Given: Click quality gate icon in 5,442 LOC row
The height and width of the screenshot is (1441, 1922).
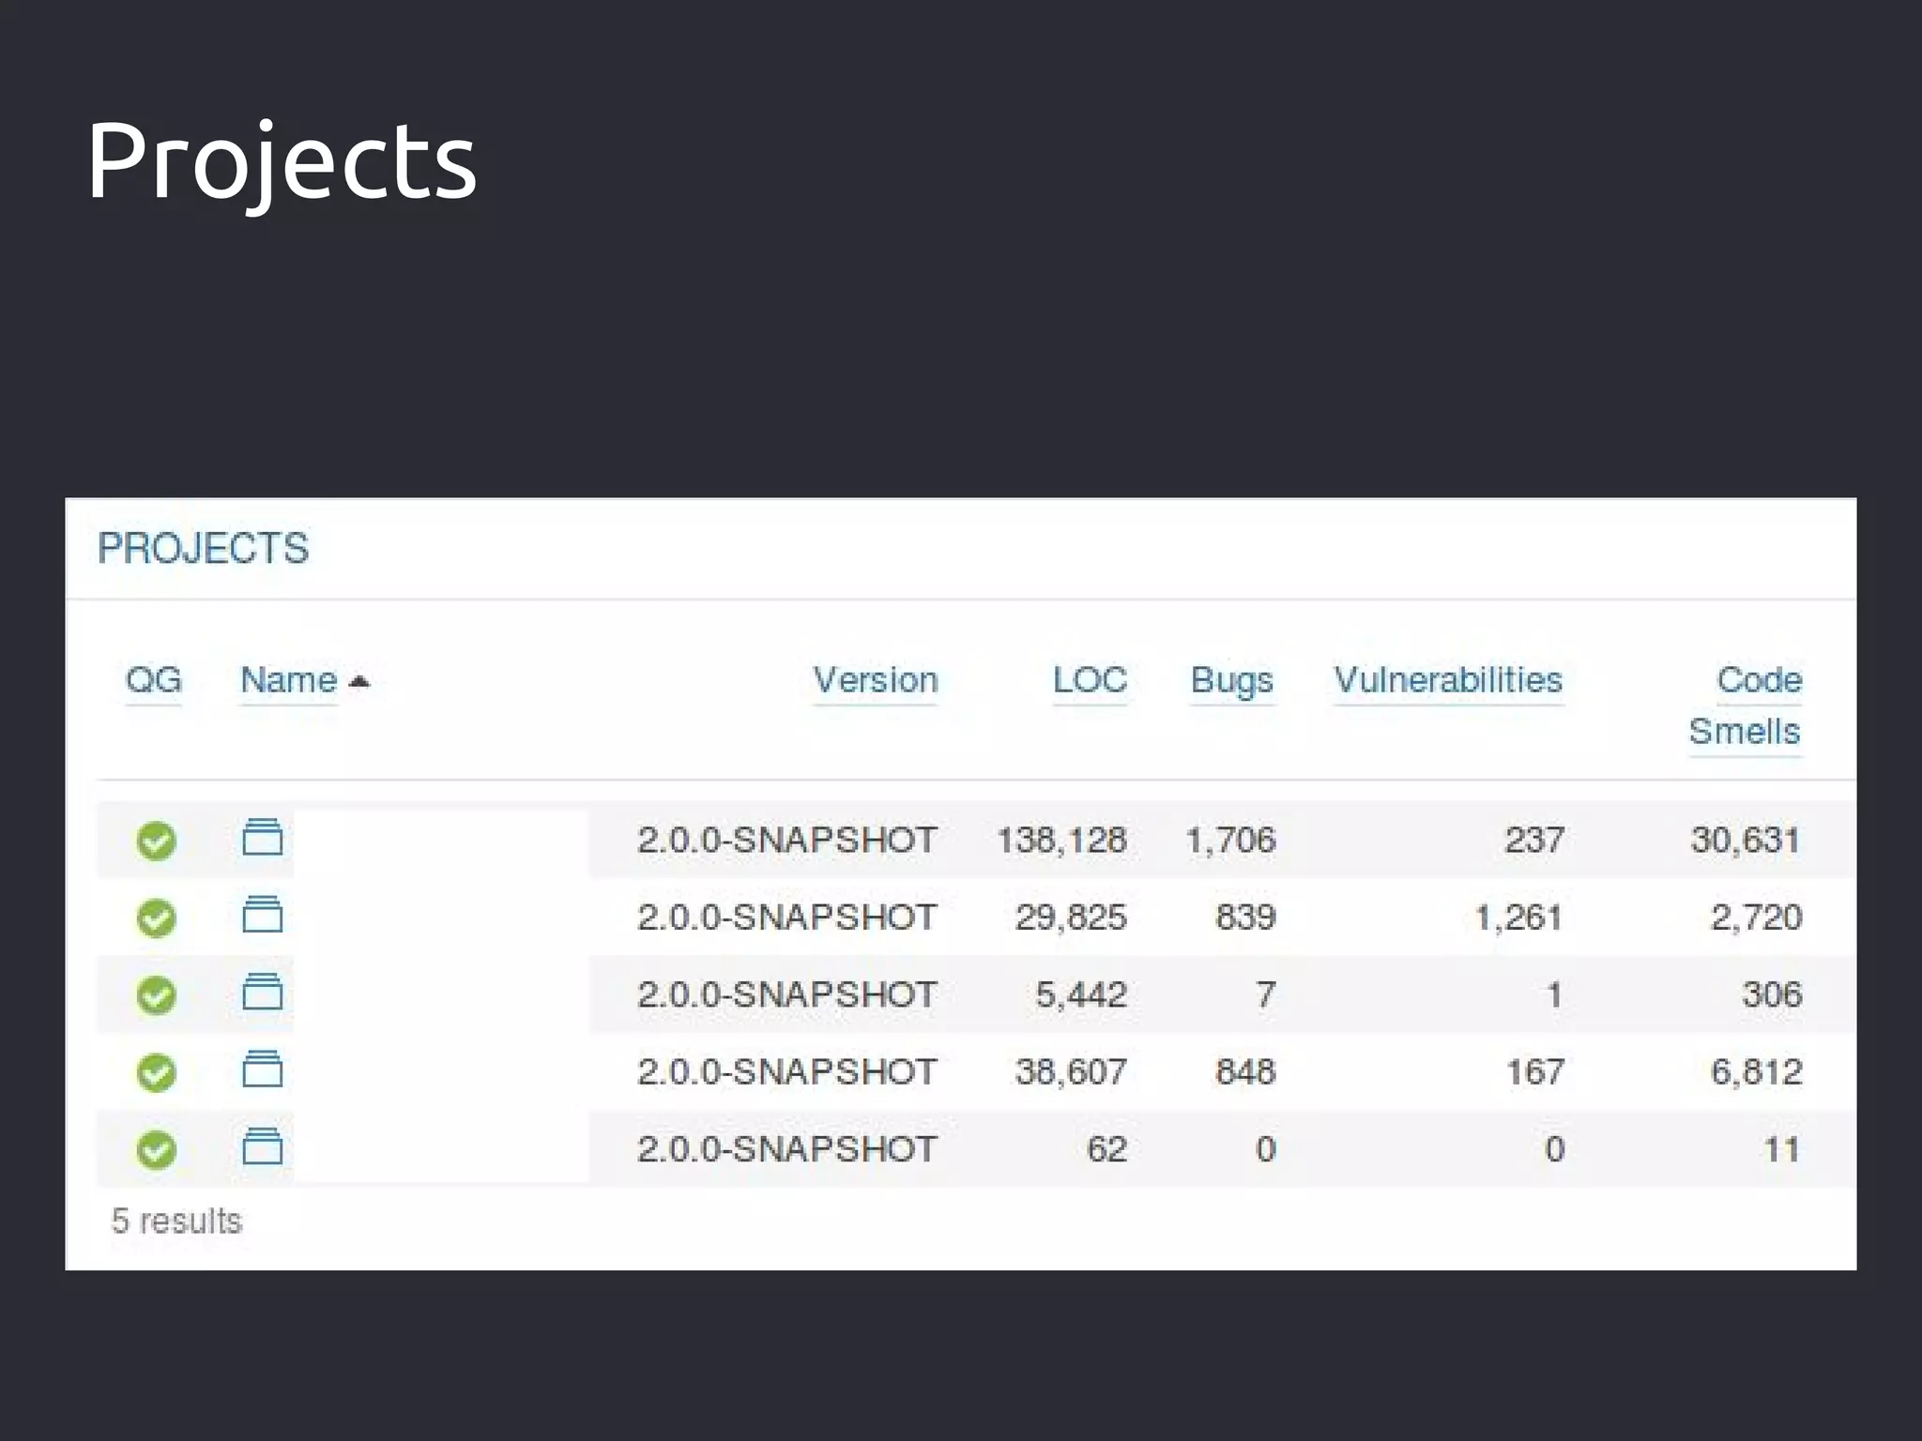Looking at the screenshot, I should (156, 995).
